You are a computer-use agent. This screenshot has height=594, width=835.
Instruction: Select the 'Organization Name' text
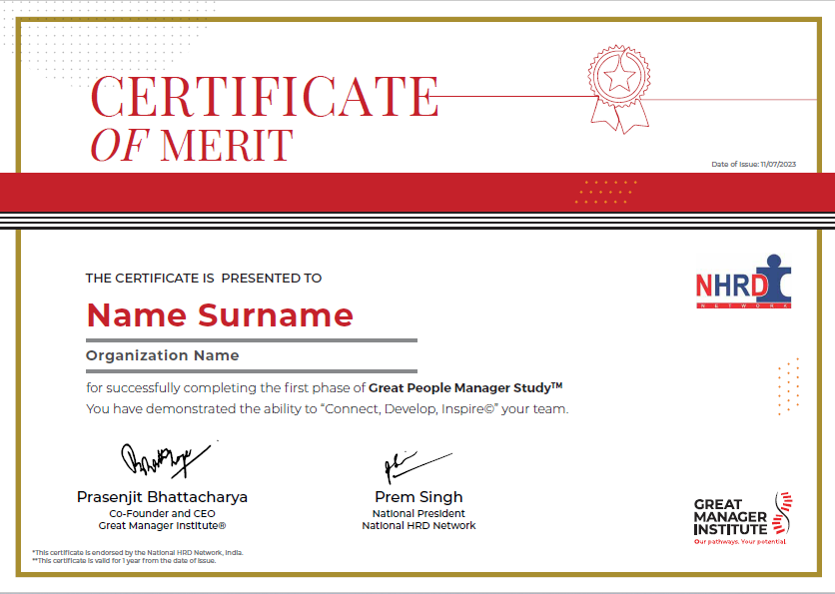pos(163,355)
